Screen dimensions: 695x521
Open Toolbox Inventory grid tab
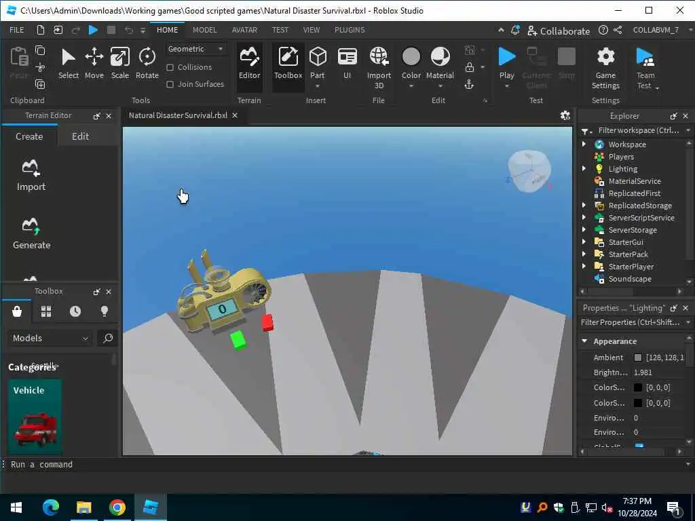click(46, 311)
